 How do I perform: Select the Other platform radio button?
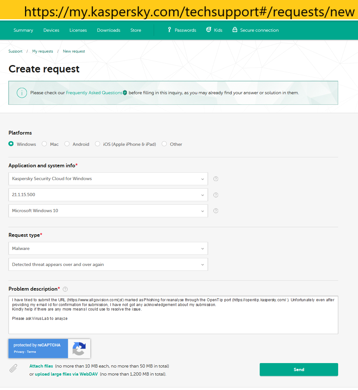[164, 144]
